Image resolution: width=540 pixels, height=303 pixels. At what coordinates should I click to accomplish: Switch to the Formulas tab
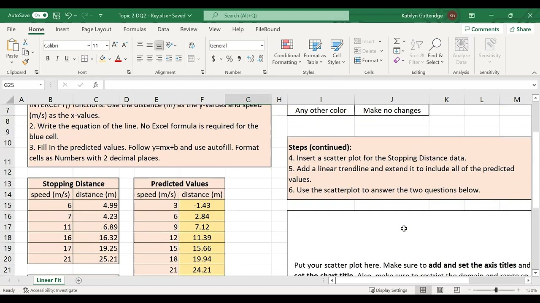(x=135, y=29)
